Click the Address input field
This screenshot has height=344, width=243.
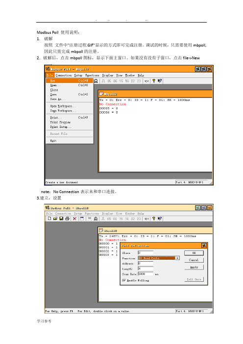click(146, 264)
